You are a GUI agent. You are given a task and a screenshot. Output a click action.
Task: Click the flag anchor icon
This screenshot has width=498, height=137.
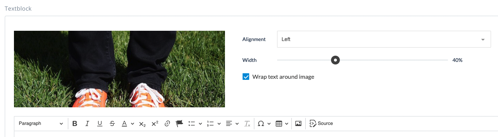pyautogui.click(x=179, y=123)
